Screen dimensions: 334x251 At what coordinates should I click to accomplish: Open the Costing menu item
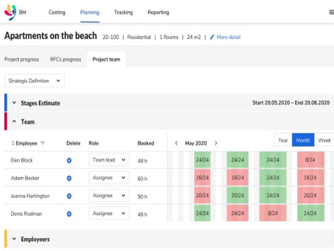57,13
